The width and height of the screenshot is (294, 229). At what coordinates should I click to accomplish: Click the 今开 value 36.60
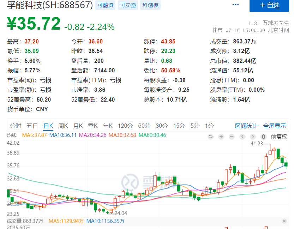tap(96, 41)
